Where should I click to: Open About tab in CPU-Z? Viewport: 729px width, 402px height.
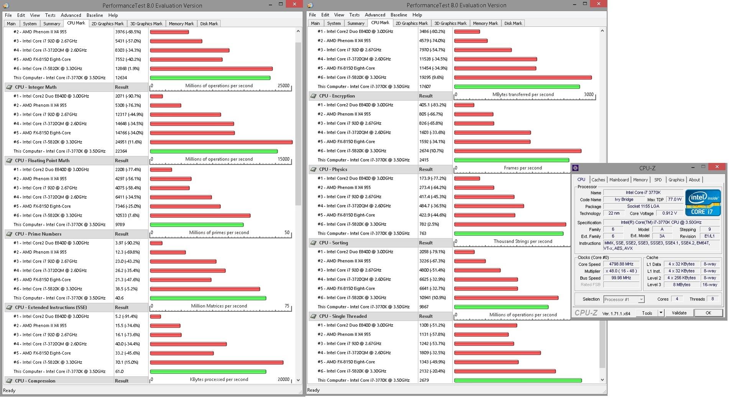pos(694,180)
